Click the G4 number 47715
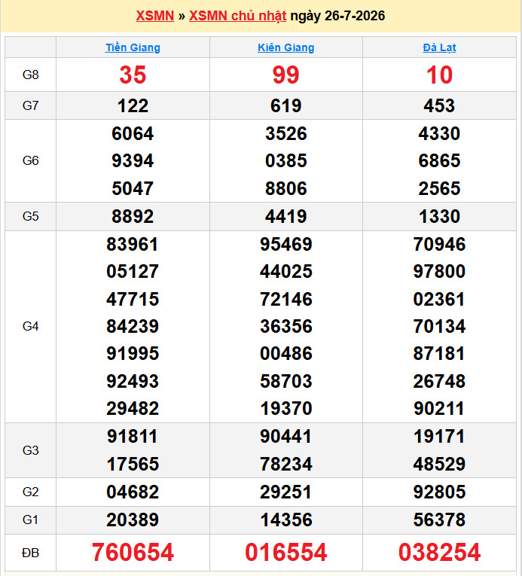 [x=133, y=299]
